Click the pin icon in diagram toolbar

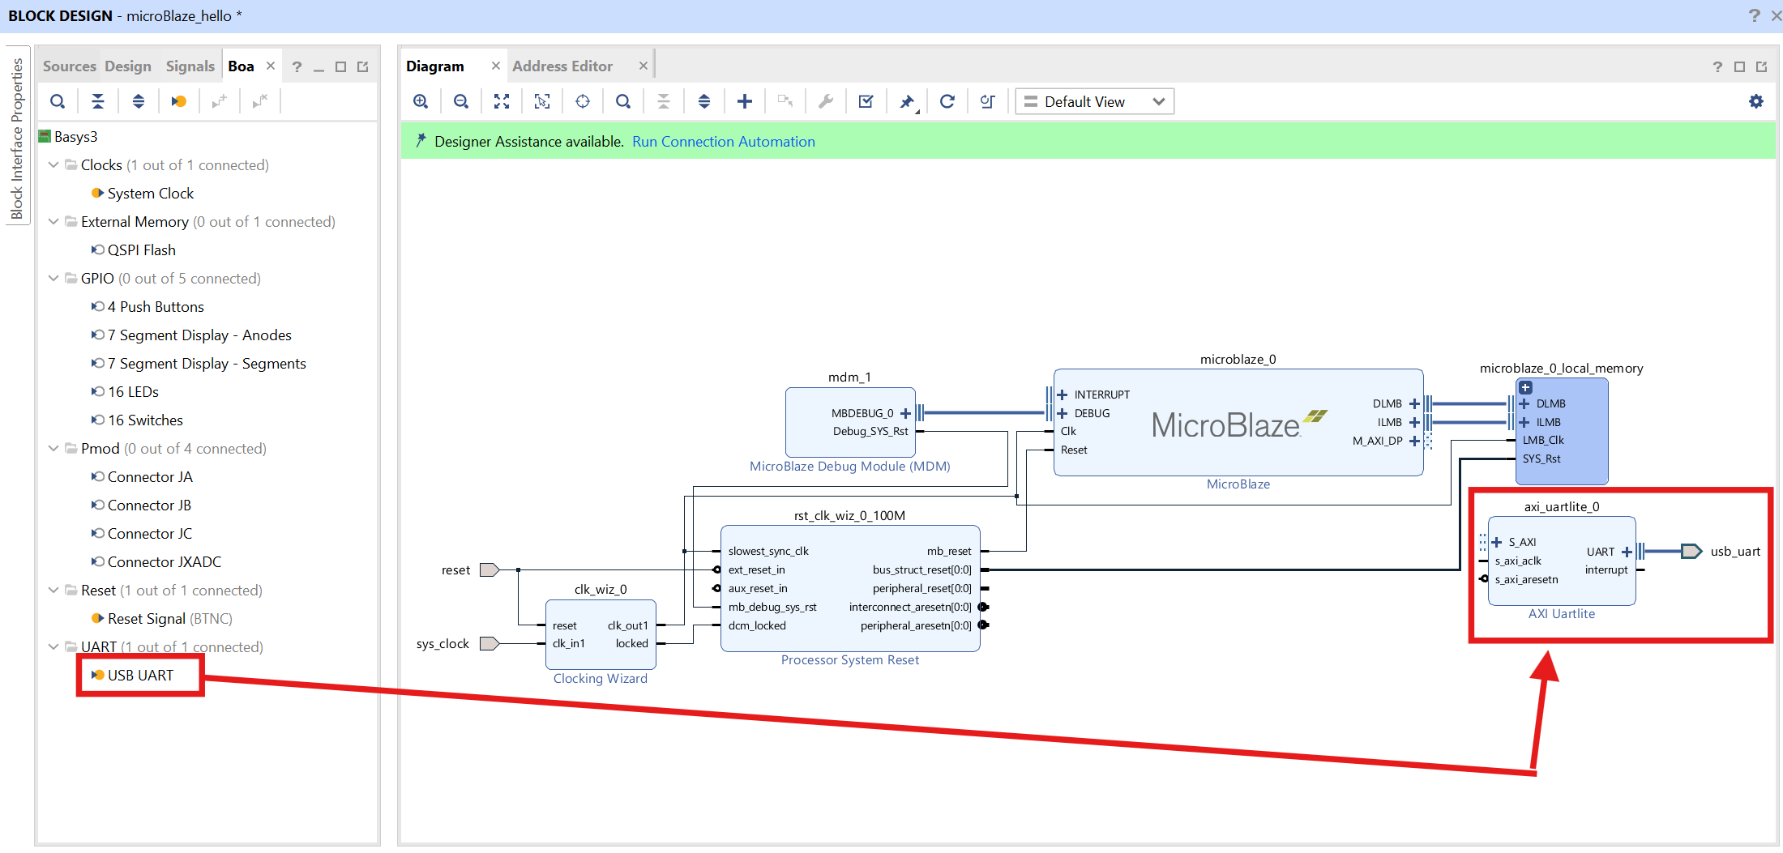pyautogui.click(x=907, y=101)
